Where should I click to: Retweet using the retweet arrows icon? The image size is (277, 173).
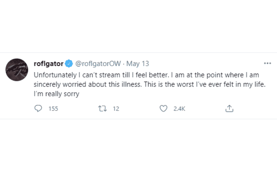coord(102,109)
